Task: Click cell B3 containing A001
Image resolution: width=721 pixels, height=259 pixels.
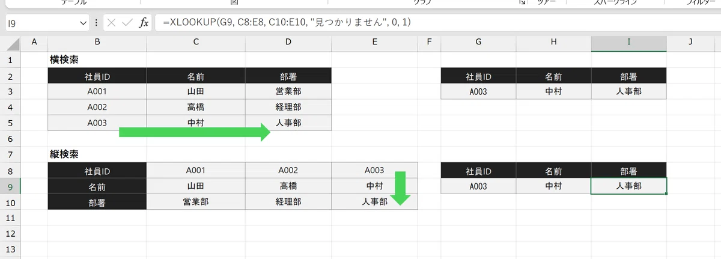Action: coord(97,91)
